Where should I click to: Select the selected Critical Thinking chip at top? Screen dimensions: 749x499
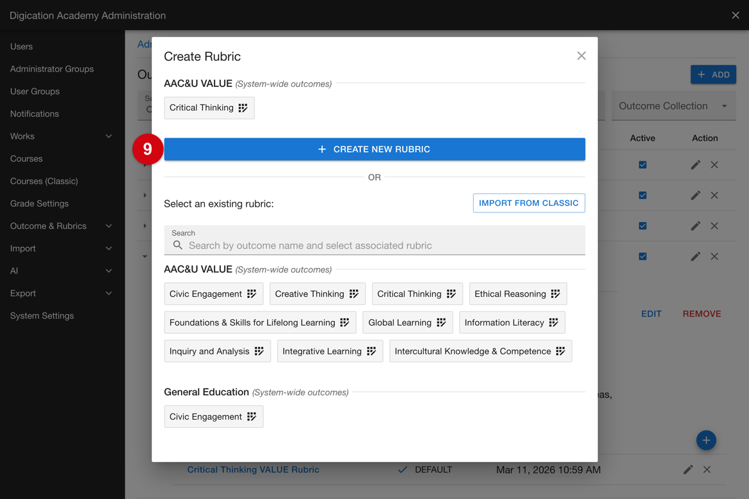coord(209,108)
